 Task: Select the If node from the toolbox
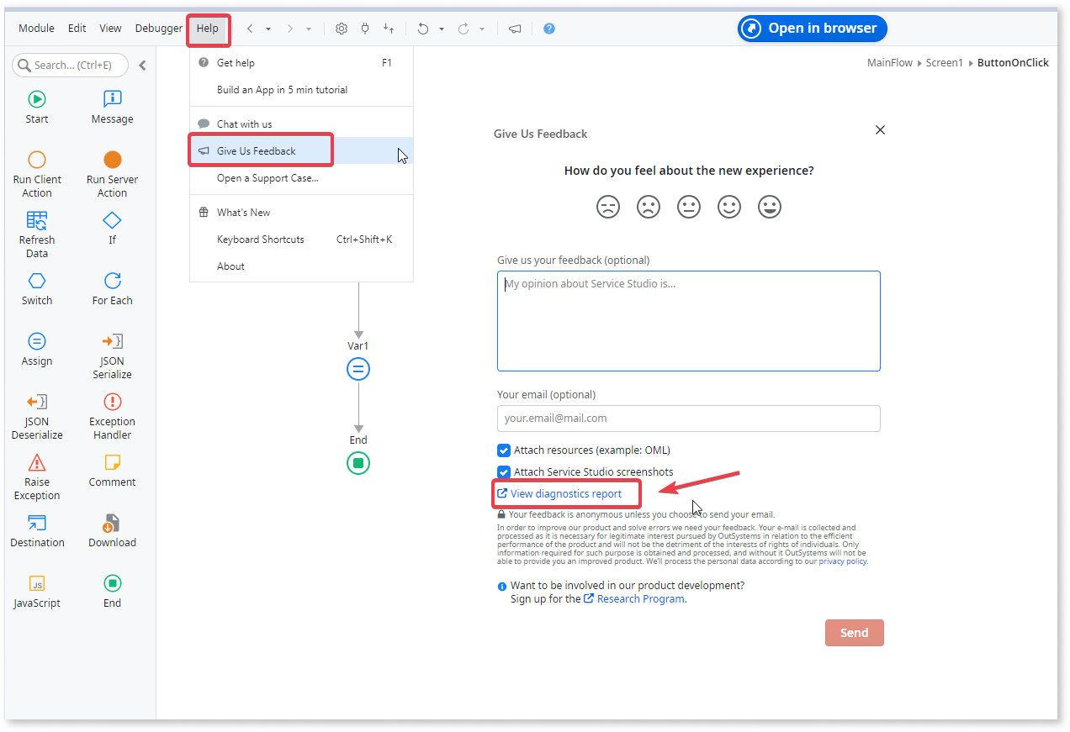click(111, 227)
